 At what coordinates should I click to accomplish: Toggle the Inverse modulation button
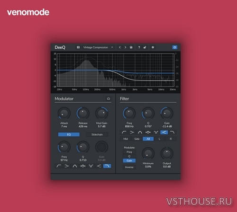pos(129,167)
